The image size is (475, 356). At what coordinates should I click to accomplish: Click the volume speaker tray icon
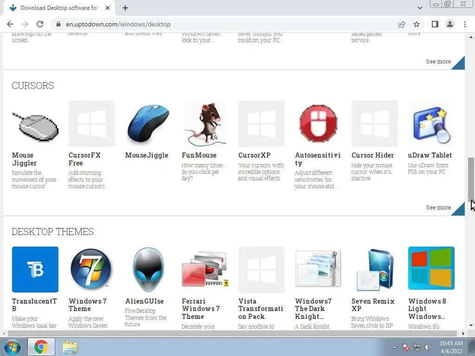click(x=428, y=347)
